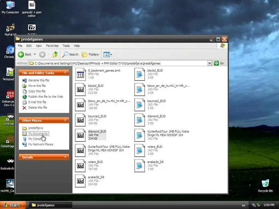
Task: Open the Embarcadero Dev-C++ desktop shortcut
Action: pyautogui.click(x=8, y=98)
